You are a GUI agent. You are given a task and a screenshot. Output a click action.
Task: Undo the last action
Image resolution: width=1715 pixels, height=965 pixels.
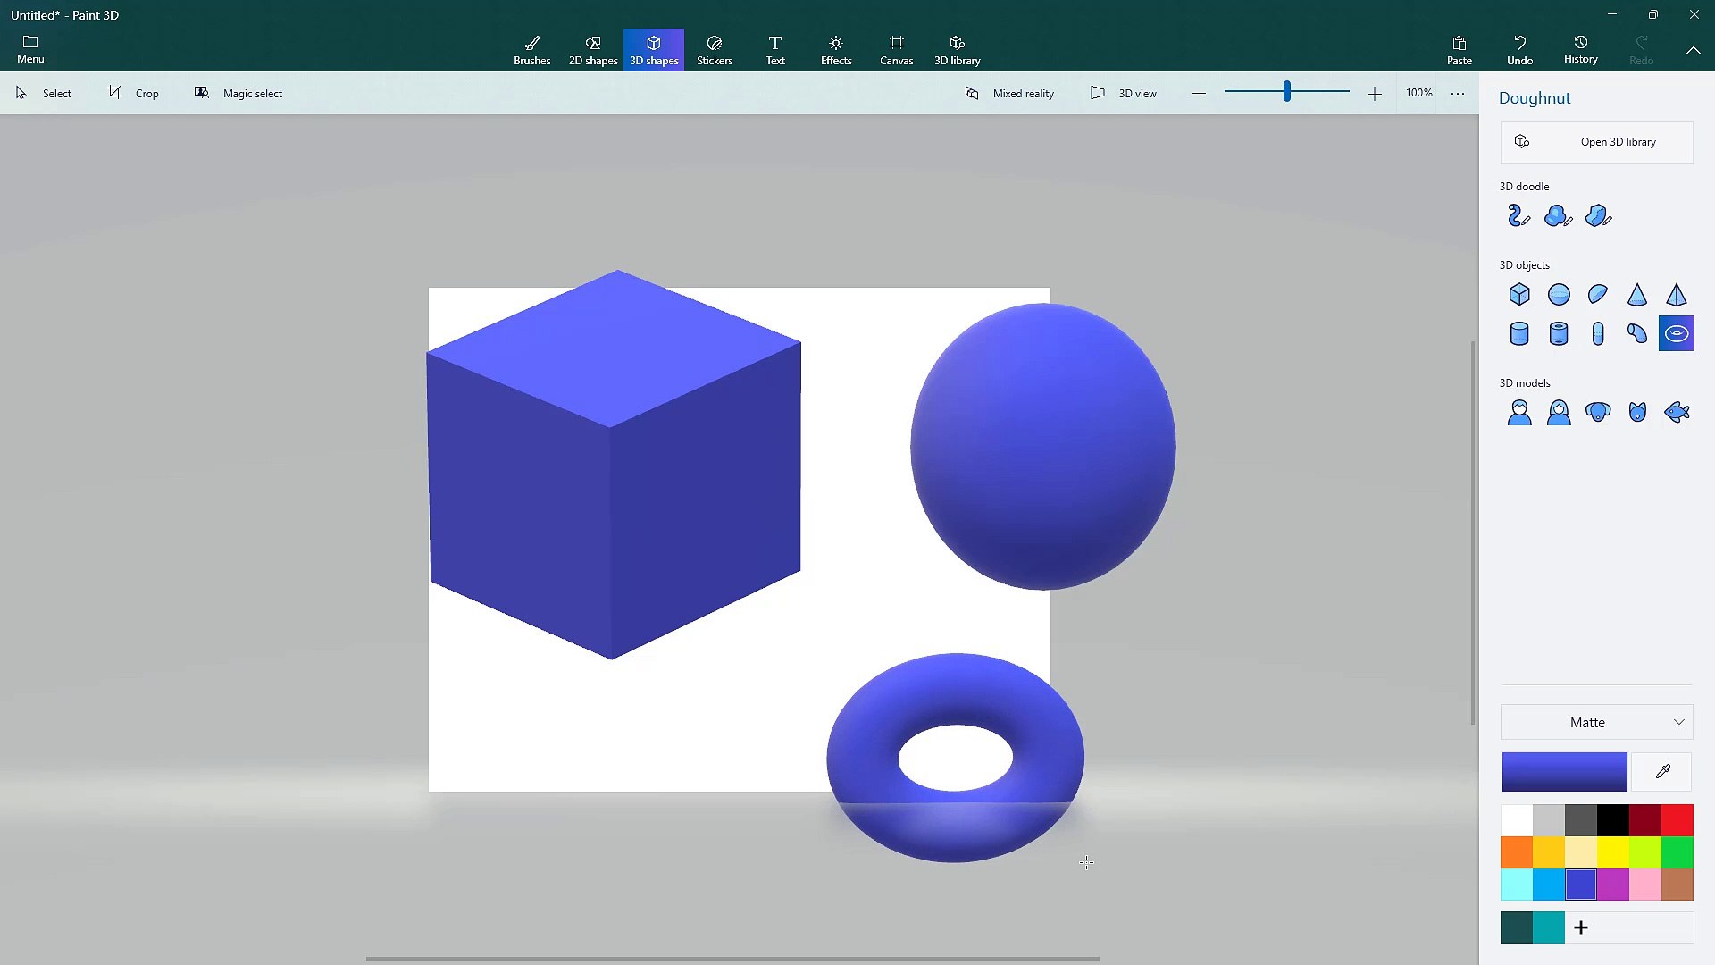(1519, 49)
